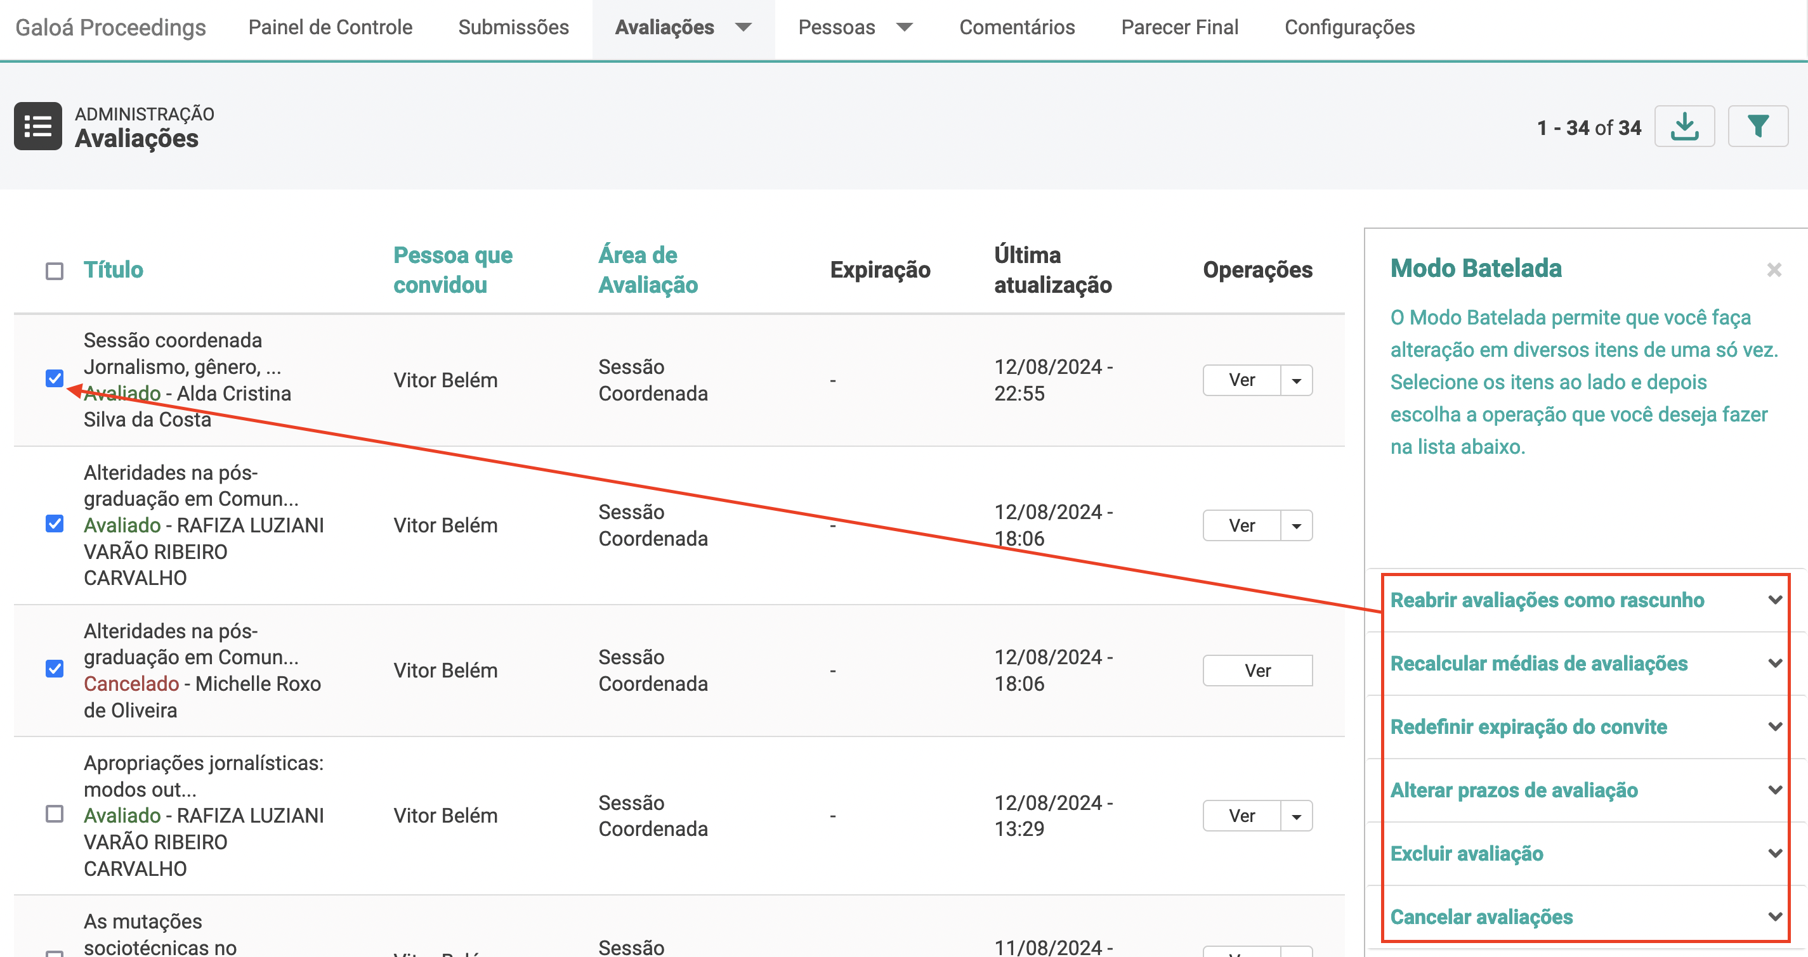This screenshot has width=1808, height=957.
Task: Click the Avaliações list icon
Action: tap(38, 127)
